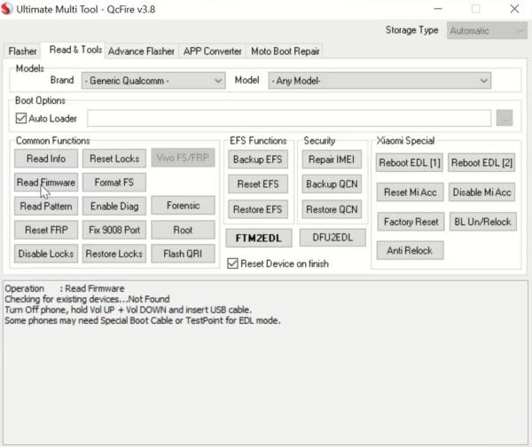Click the Reset FRP button
Screen dimensions: 532x447
(46, 230)
